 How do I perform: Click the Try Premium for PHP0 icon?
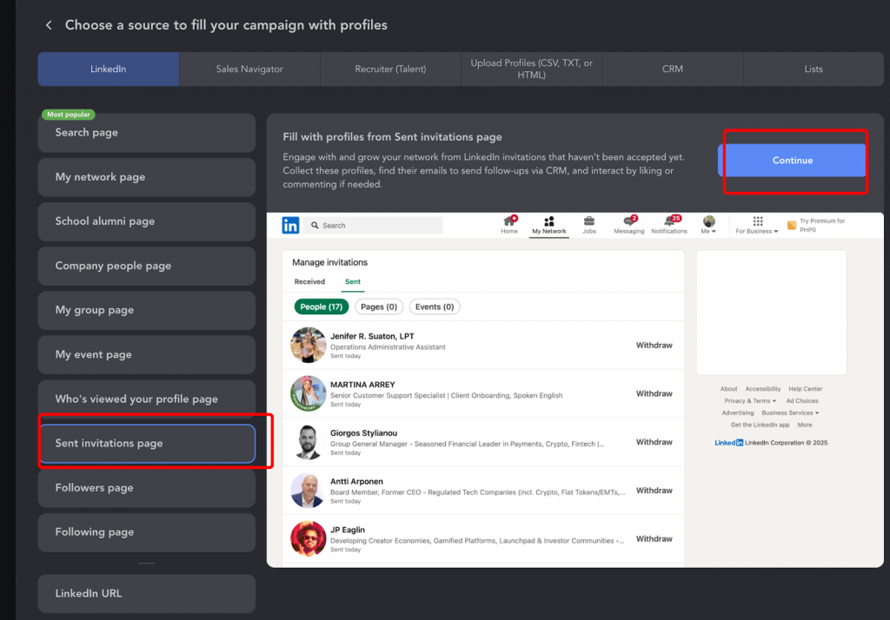tap(791, 223)
